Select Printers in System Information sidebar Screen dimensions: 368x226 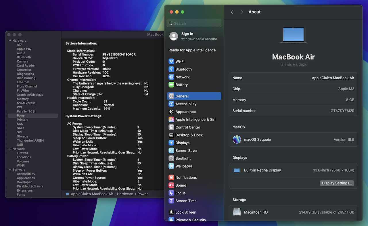click(x=22, y=120)
